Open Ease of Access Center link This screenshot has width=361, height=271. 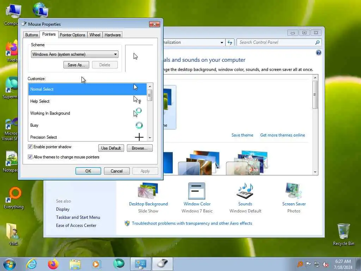point(76,225)
